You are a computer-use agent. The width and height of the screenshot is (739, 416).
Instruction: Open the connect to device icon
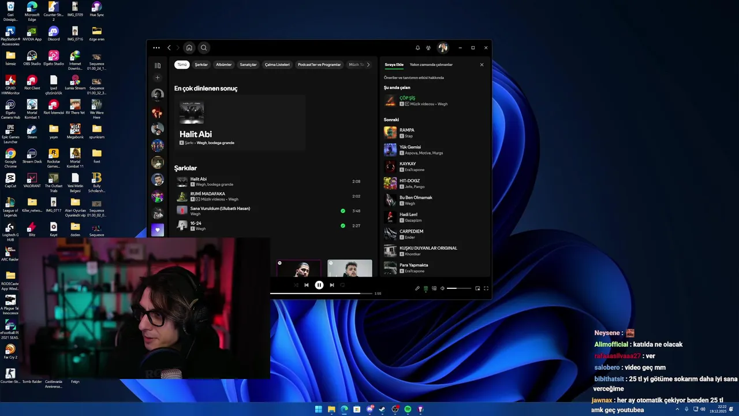tap(434, 288)
